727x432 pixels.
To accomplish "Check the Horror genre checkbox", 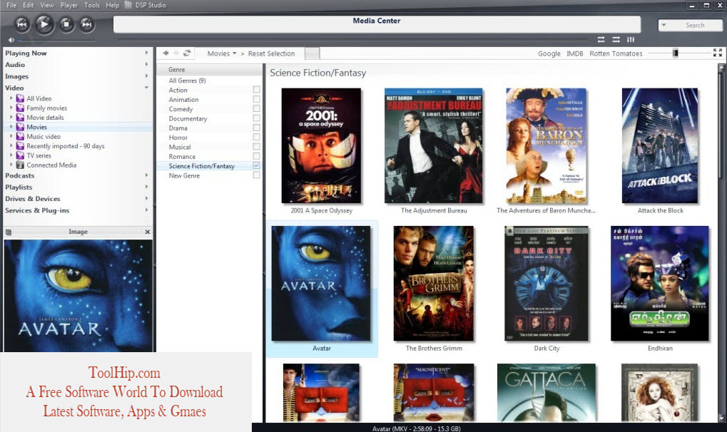I will (256, 137).
